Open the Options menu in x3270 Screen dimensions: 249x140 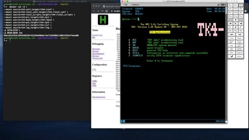point(135,5)
